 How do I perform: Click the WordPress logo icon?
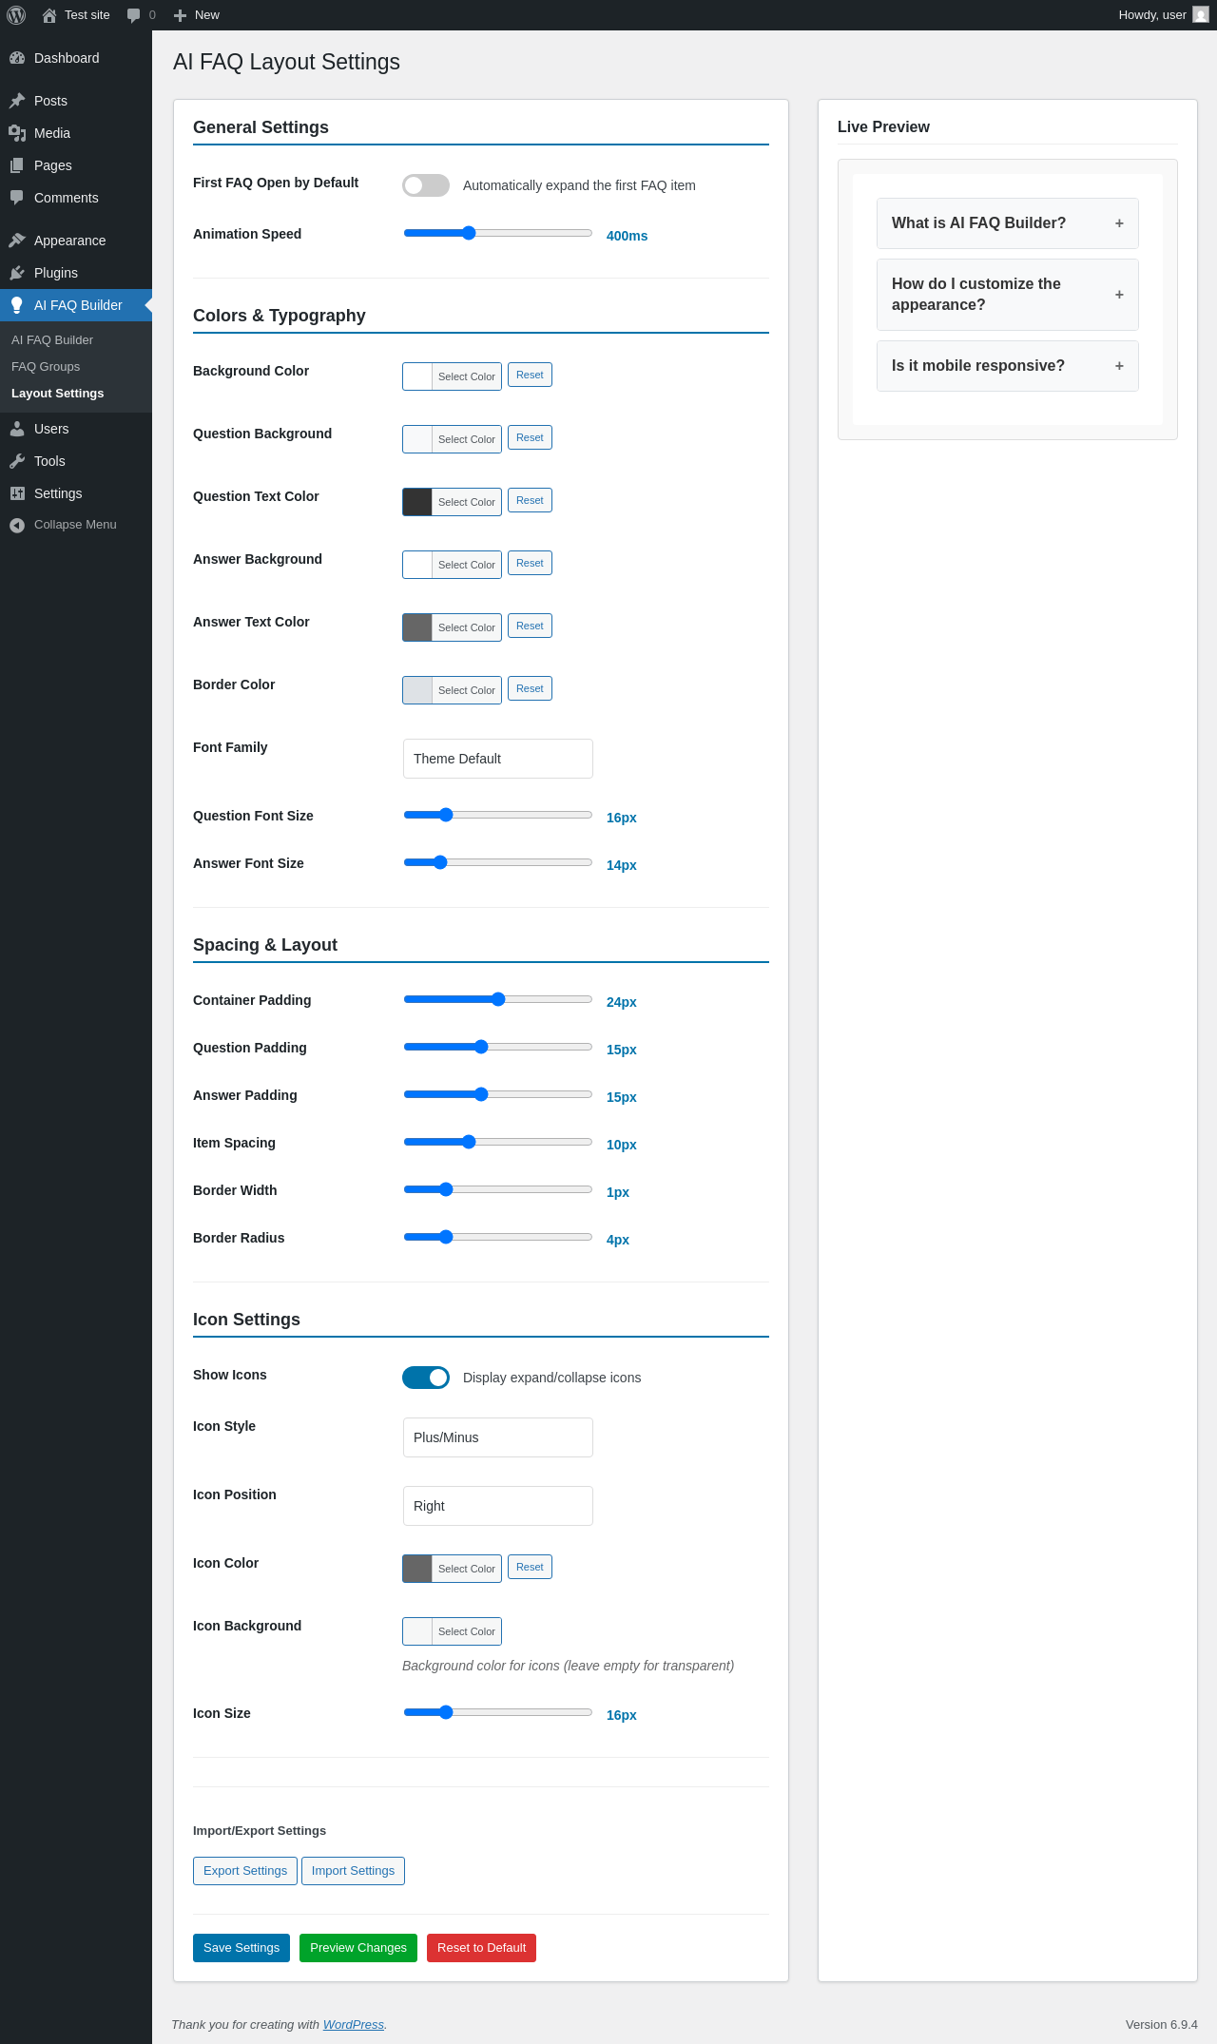pyautogui.click(x=16, y=15)
